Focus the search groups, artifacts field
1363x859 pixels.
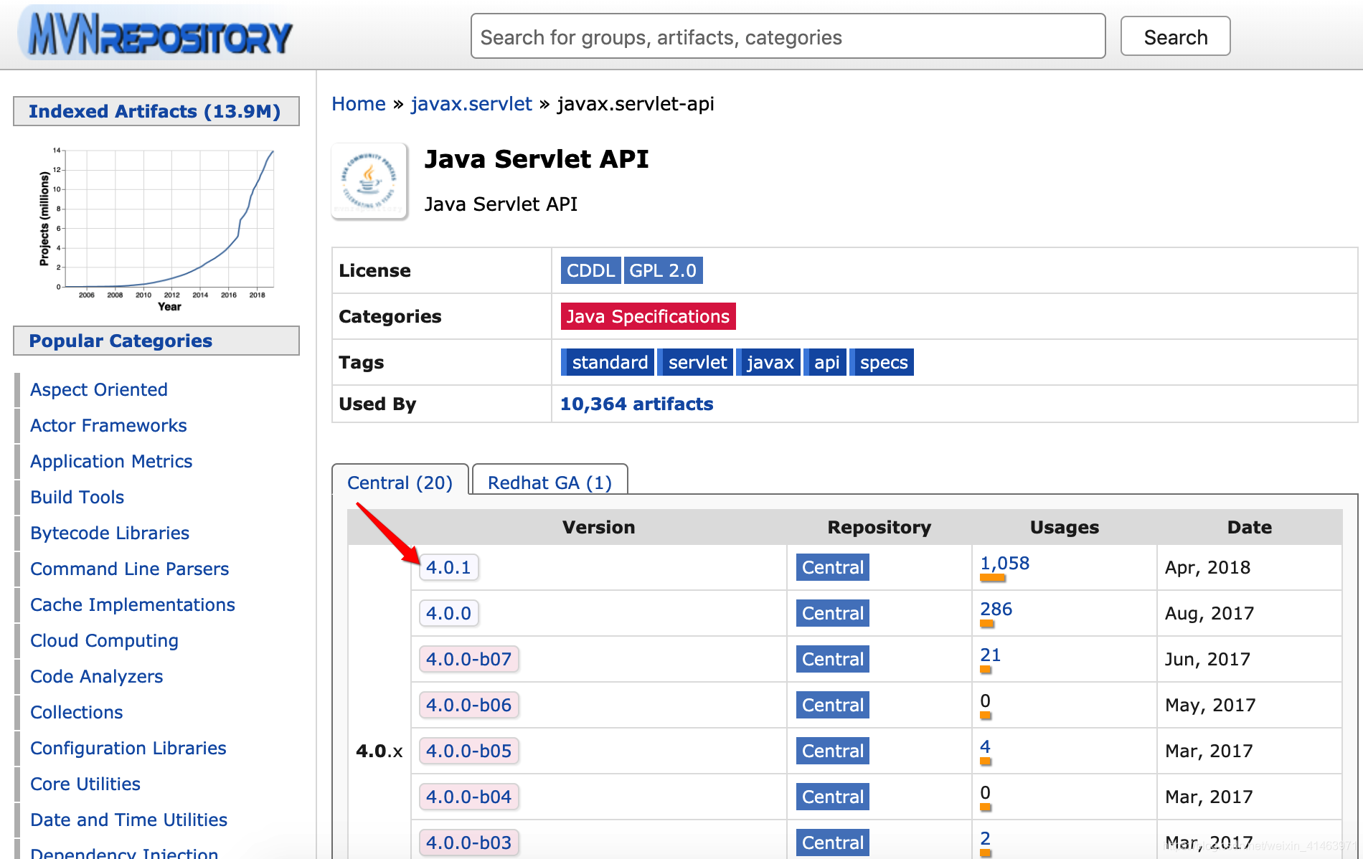pyautogui.click(x=788, y=37)
